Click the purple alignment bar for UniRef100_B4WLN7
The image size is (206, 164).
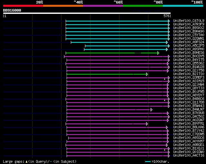(x=109, y=110)
